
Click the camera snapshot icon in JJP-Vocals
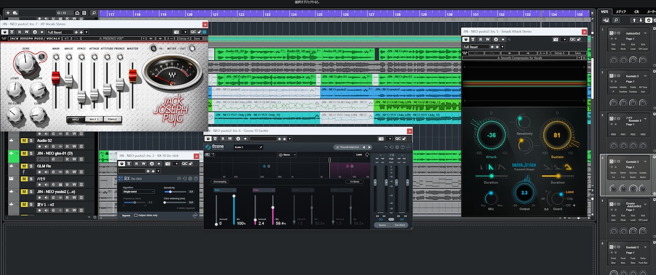pos(176,32)
